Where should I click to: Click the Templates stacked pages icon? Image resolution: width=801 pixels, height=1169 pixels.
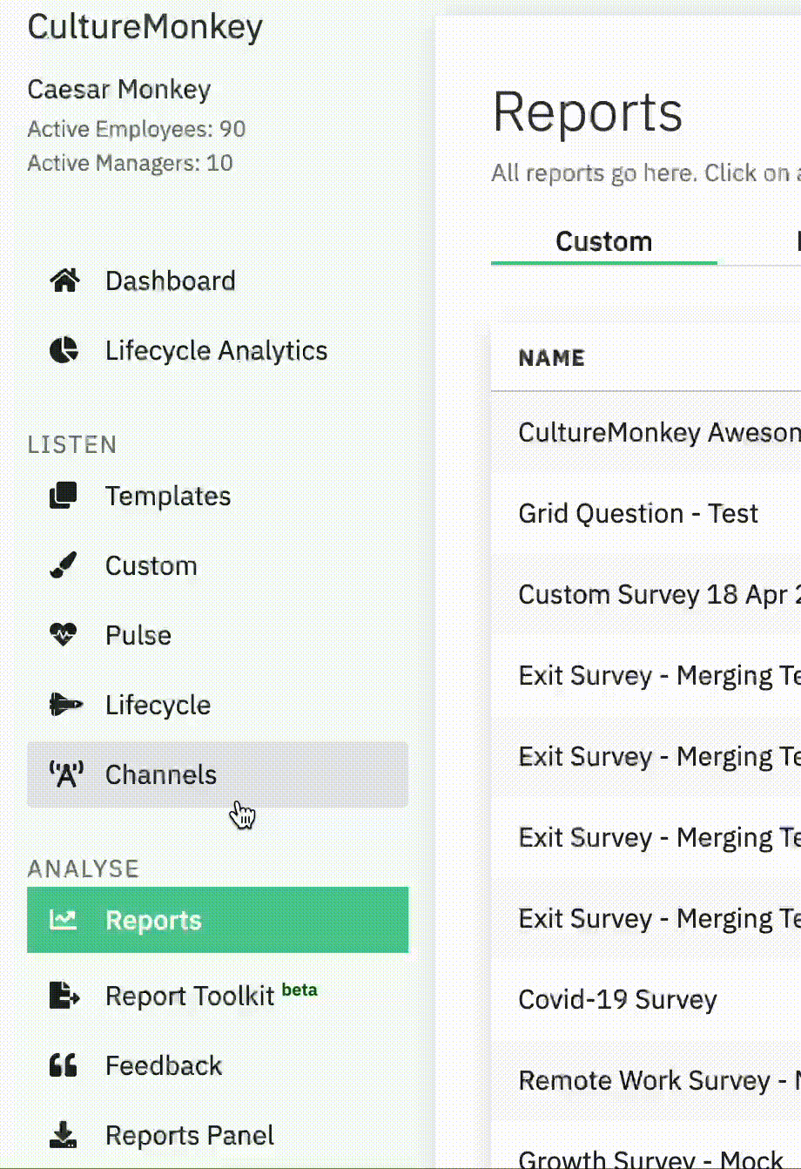point(64,496)
